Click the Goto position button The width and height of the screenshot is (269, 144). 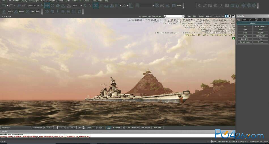(x=145, y=128)
